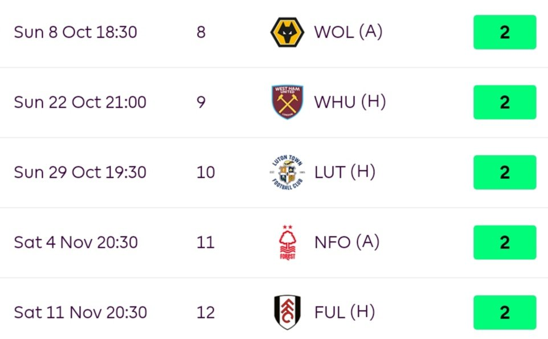Open the WOL (A) fixture link

[x=348, y=32]
